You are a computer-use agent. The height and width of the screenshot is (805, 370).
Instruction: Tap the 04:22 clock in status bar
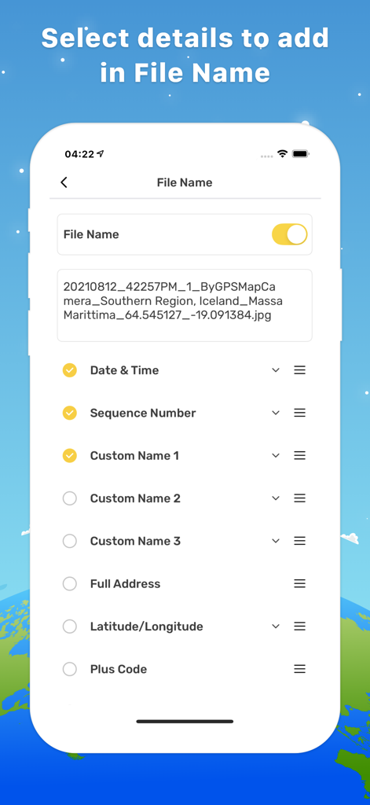(79, 154)
